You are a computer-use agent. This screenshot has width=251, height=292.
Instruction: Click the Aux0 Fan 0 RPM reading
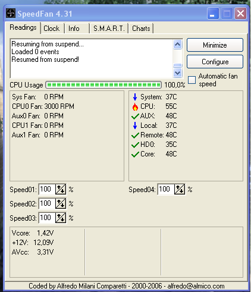coord(37,116)
